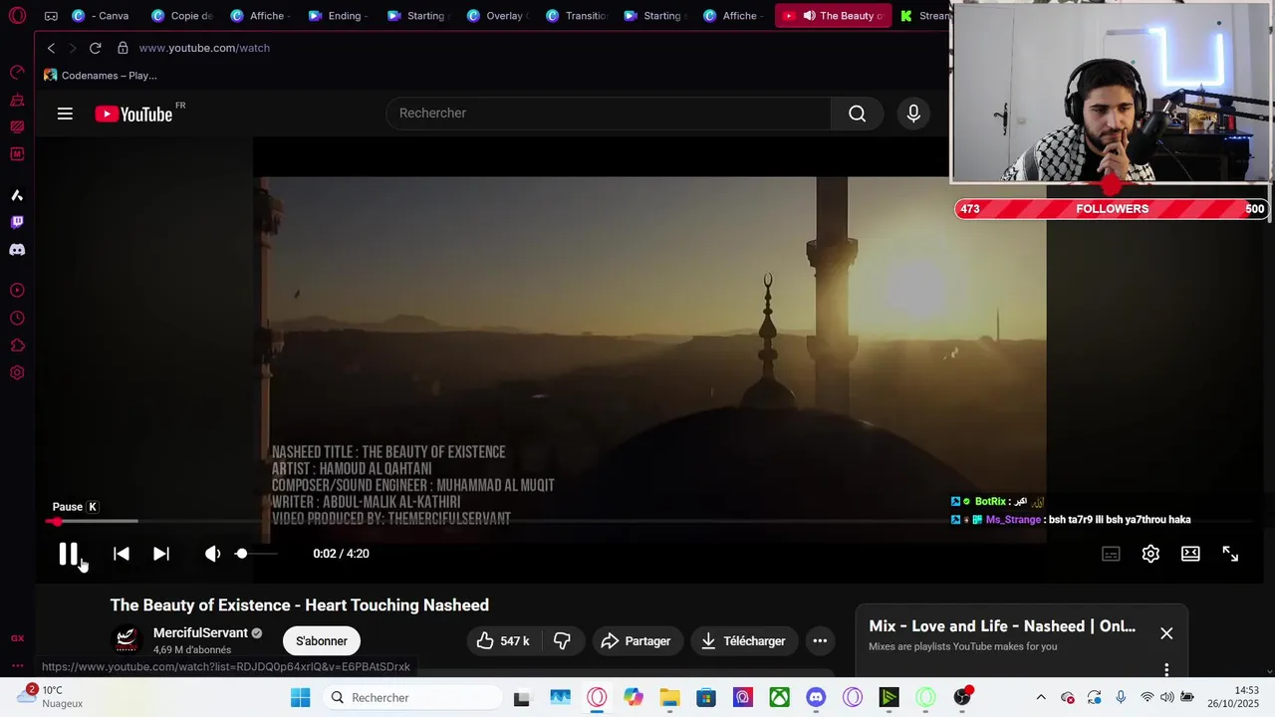Viewport: 1275px width, 717px height.
Task: Dislike the video with thumbs down
Action: (x=562, y=641)
